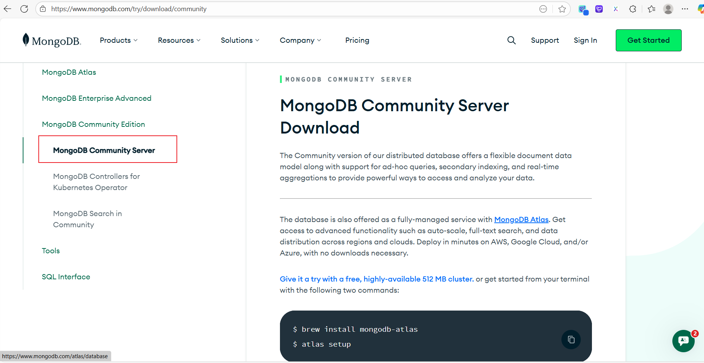Screen dimensions: 704x363
Task: Select SQL Interface in the sidebar
Action: point(66,277)
